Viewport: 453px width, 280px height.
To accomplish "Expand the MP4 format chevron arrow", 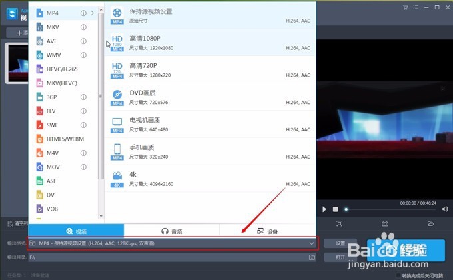I will point(92,13).
